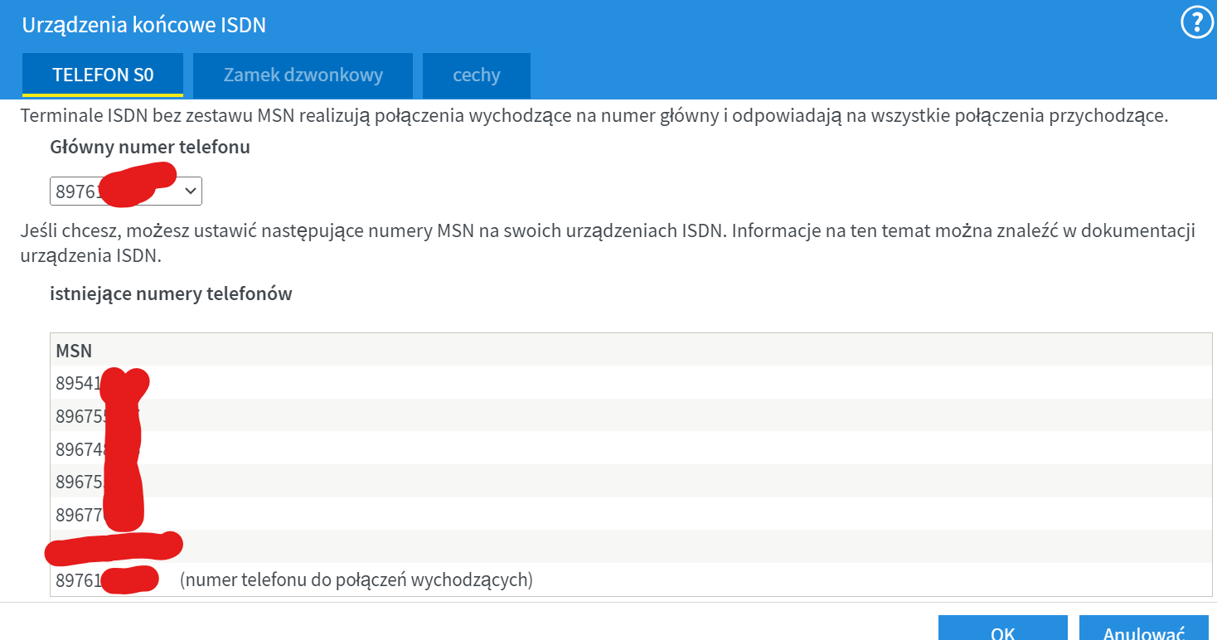This screenshot has width=1217, height=640.
Task: Click the 'istniejące numery telefonów' heading
Action: pyautogui.click(x=171, y=293)
